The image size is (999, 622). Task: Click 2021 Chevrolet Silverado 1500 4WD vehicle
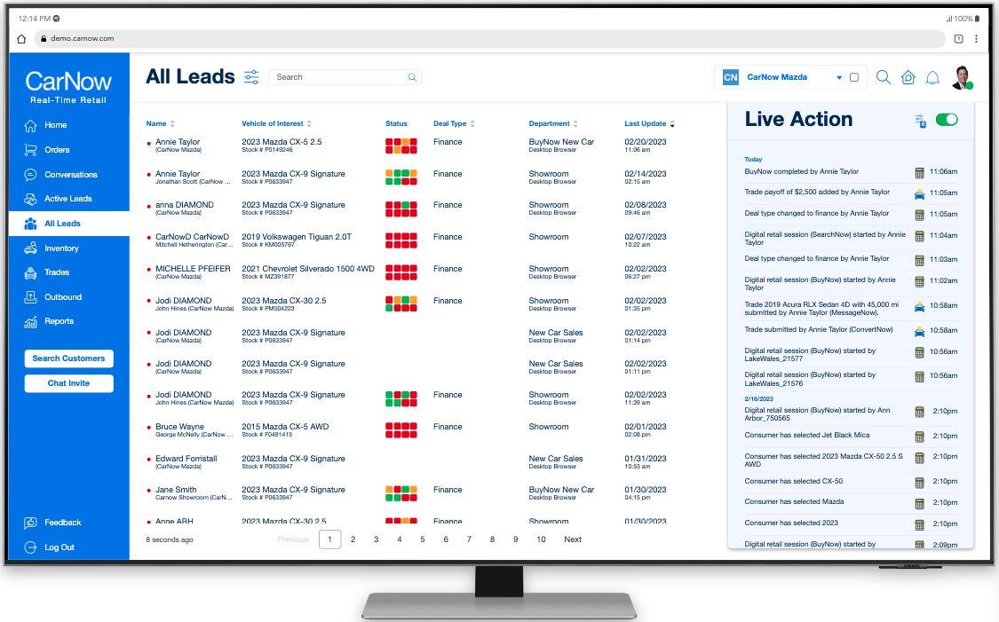[308, 269]
